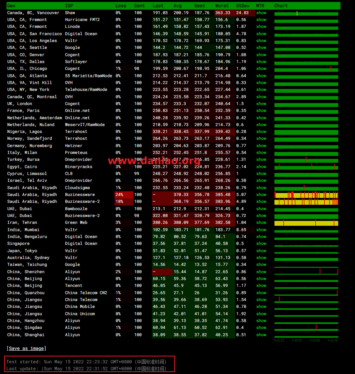Click 'China, Hangzhou' geo cell

click(x=26, y=321)
